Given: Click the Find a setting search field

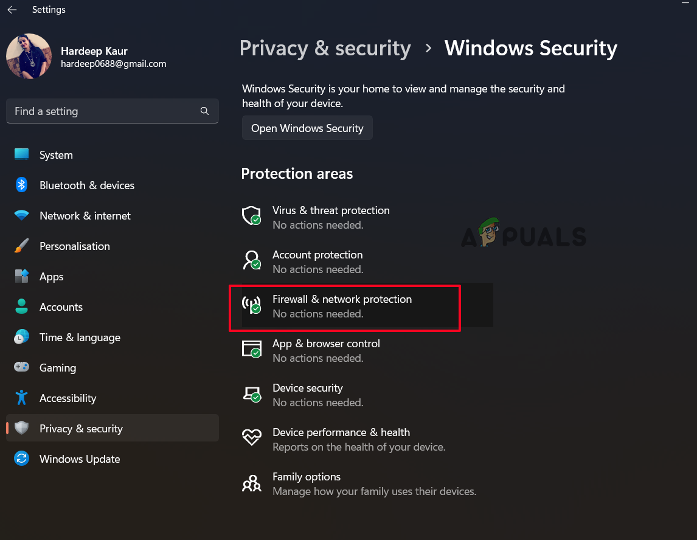Looking at the screenshot, I should point(113,111).
